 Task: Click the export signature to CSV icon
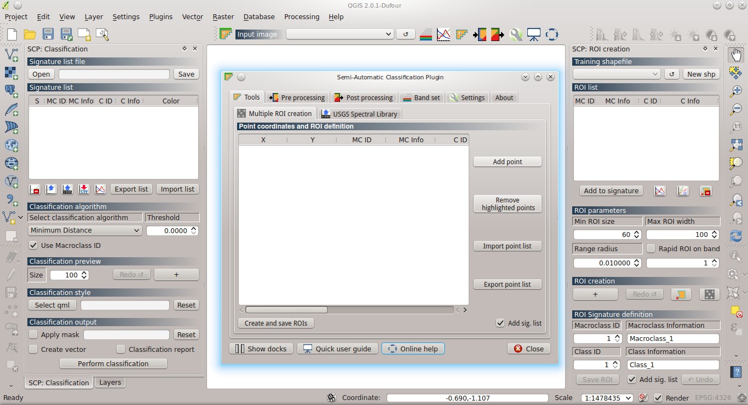point(84,189)
